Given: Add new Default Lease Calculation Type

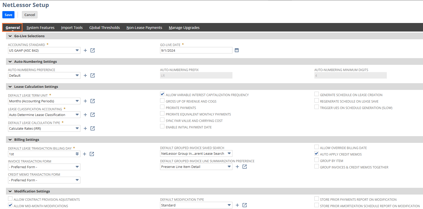Looking at the screenshot, I should [x=85, y=128].
